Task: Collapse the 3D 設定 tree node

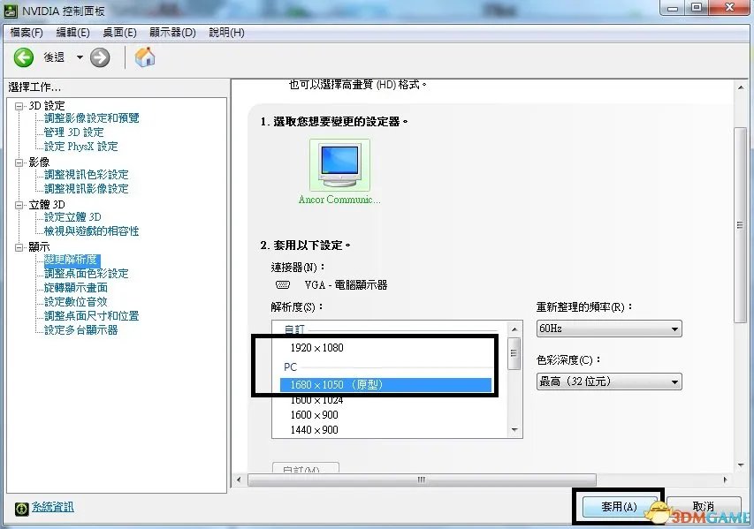Action: pos(19,106)
